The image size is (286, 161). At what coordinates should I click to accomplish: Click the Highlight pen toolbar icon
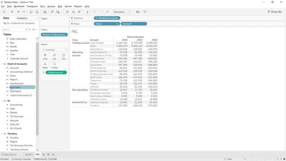pyautogui.click(x=88, y=12)
